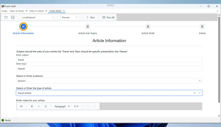This screenshot has width=221, height=127.
Task: Switch to the first Video To Article tab
Action: [x=17, y=11]
